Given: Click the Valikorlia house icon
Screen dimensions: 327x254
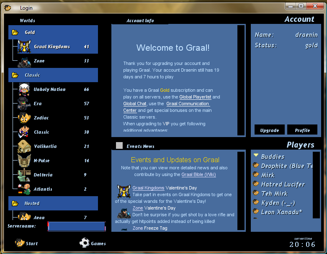Looking at the screenshot, I should click(x=24, y=146).
